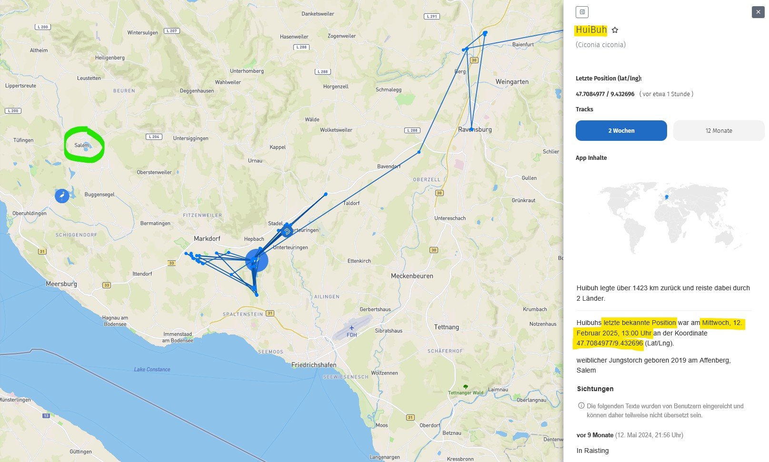The width and height of the screenshot is (769, 462).
Task: Mark HuiBuh as favorite with the star
Action: pos(615,30)
